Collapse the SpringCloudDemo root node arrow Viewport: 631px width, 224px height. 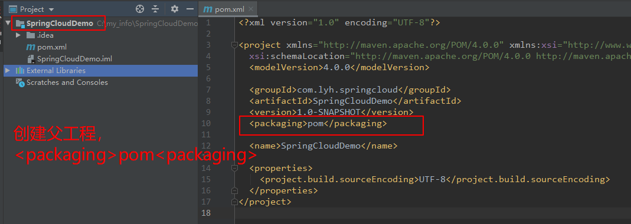point(8,24)
